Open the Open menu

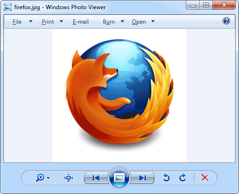tap(139, 22)
